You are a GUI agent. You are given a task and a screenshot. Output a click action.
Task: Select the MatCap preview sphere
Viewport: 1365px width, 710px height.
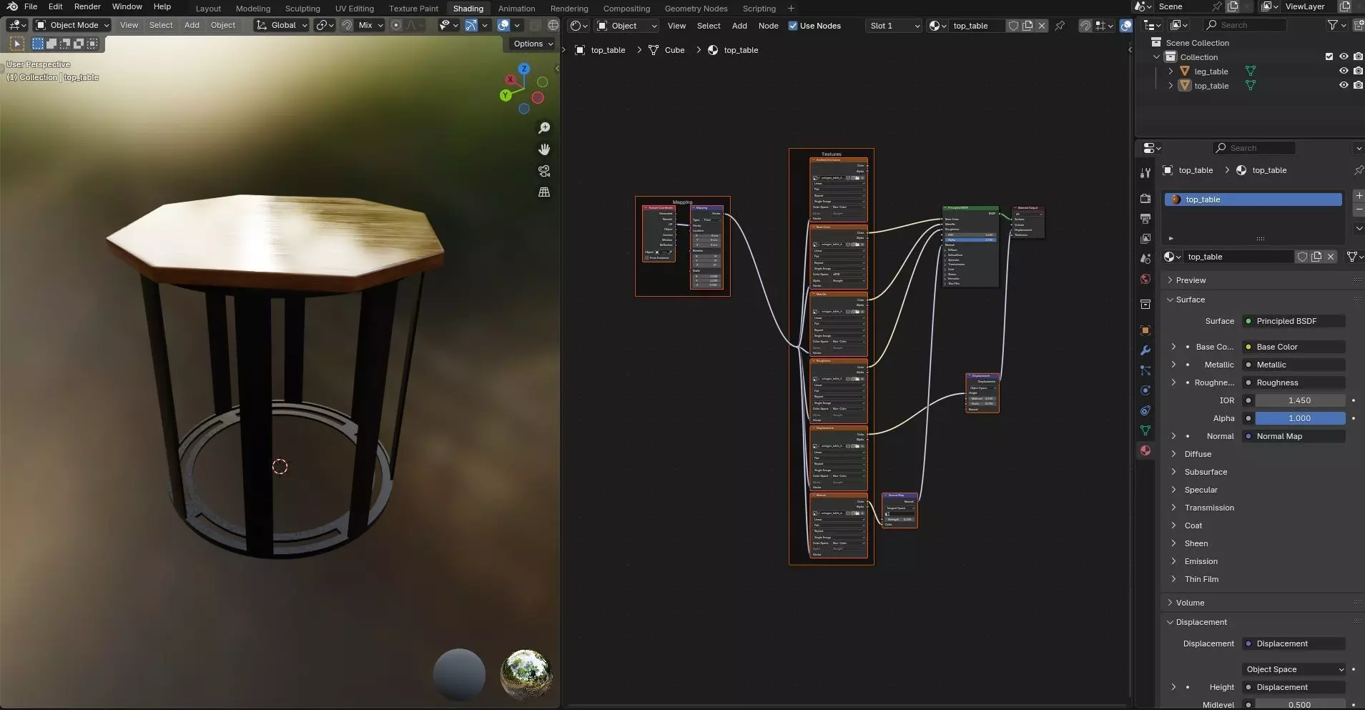point(459,675)
